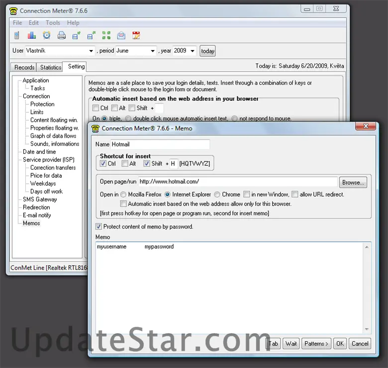Select not respond to mouse radio
The image size is (388, 368).
[x=234, y=119]
